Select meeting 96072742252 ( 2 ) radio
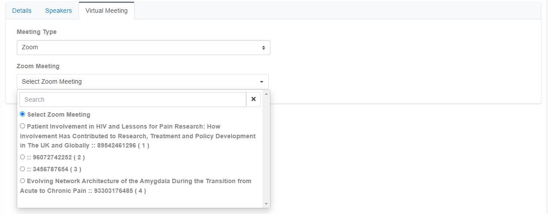The image size is (548, 214). (x=23, y=157)
